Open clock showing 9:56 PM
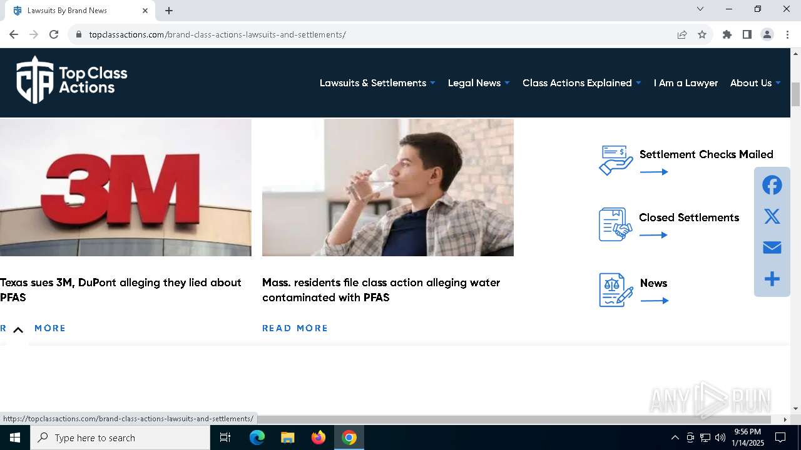This screenshot has height=450, width=801. [748, 437]
